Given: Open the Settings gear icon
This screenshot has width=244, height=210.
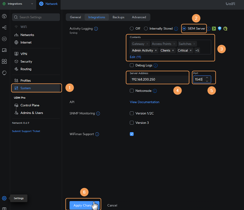Looking at the screenshot, I should [x=4, y=198].
